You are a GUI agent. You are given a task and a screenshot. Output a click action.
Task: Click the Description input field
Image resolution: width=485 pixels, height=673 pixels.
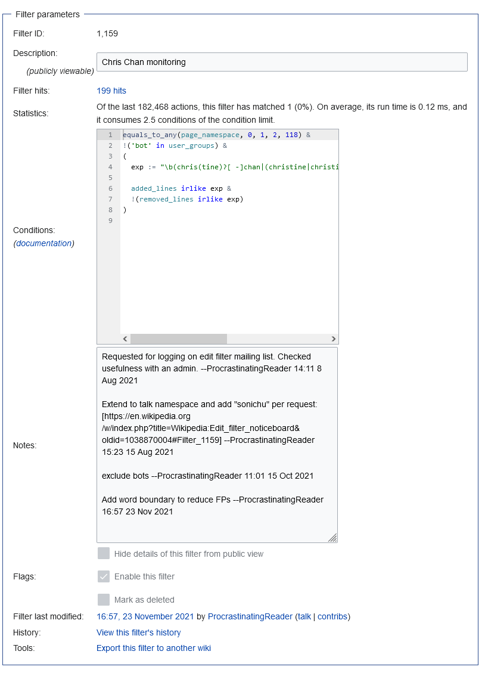[282, 62]
